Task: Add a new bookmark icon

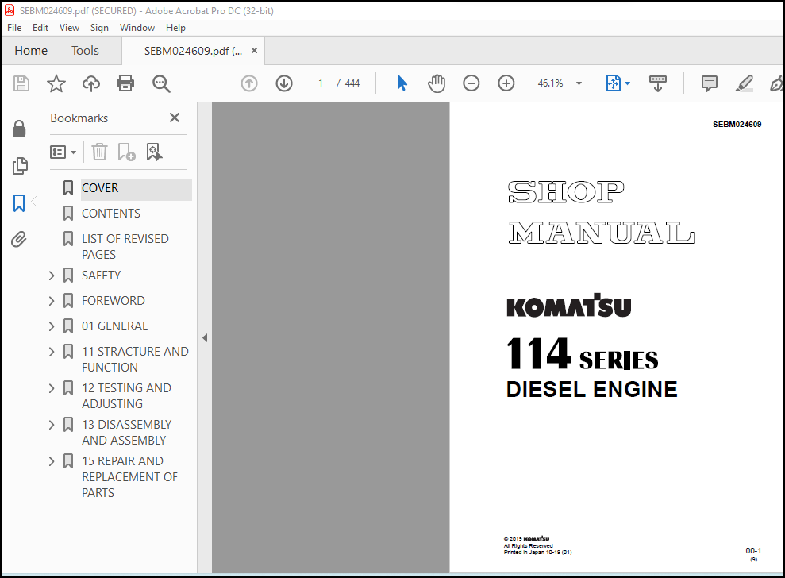Action: click(126, 152)
